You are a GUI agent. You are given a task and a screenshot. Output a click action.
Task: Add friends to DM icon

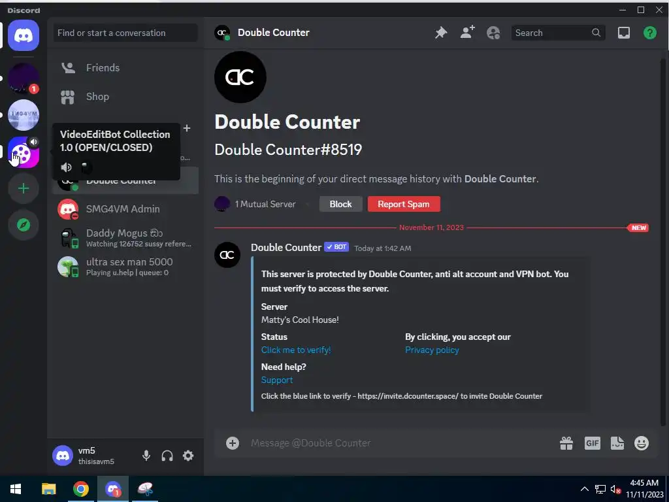[x=467, y=33]
